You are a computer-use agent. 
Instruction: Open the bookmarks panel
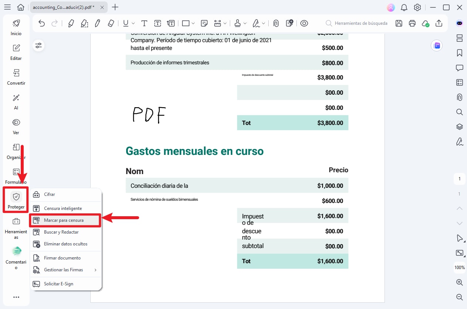459,53
